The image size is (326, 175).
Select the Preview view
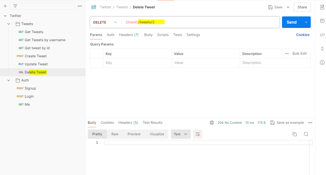(x=134, y=134)
